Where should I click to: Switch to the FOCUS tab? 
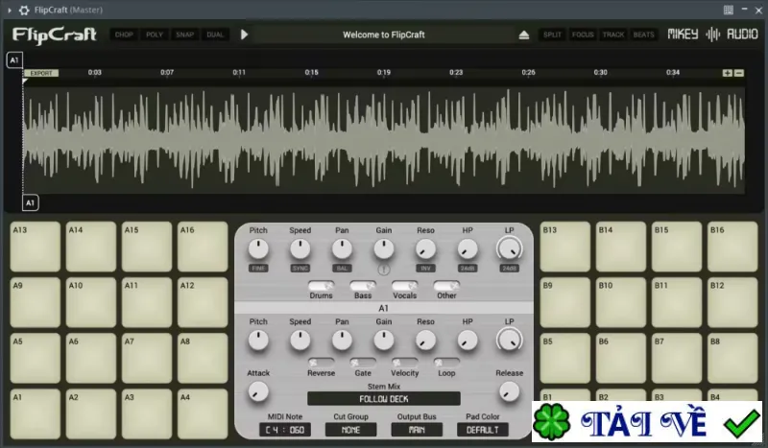click(x=583, y=35)
